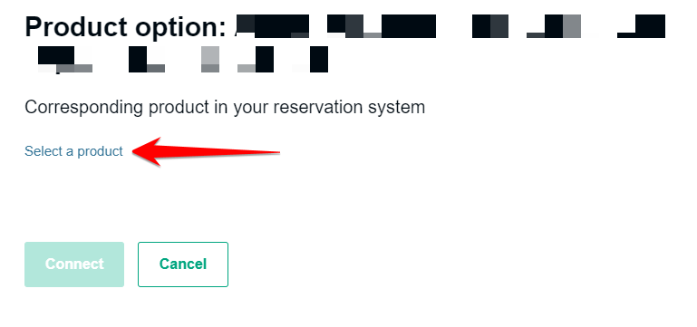Click the tail end of the red arrow
The image size is (697, 327).
point(276,153)
